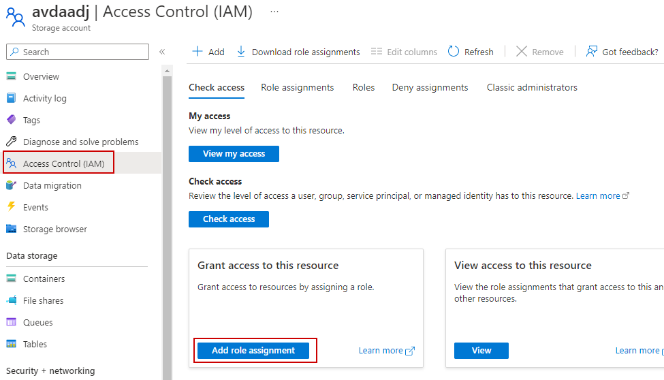Click the Events lightning icon
Screen dimensions: 664x380
coord(11,208)
